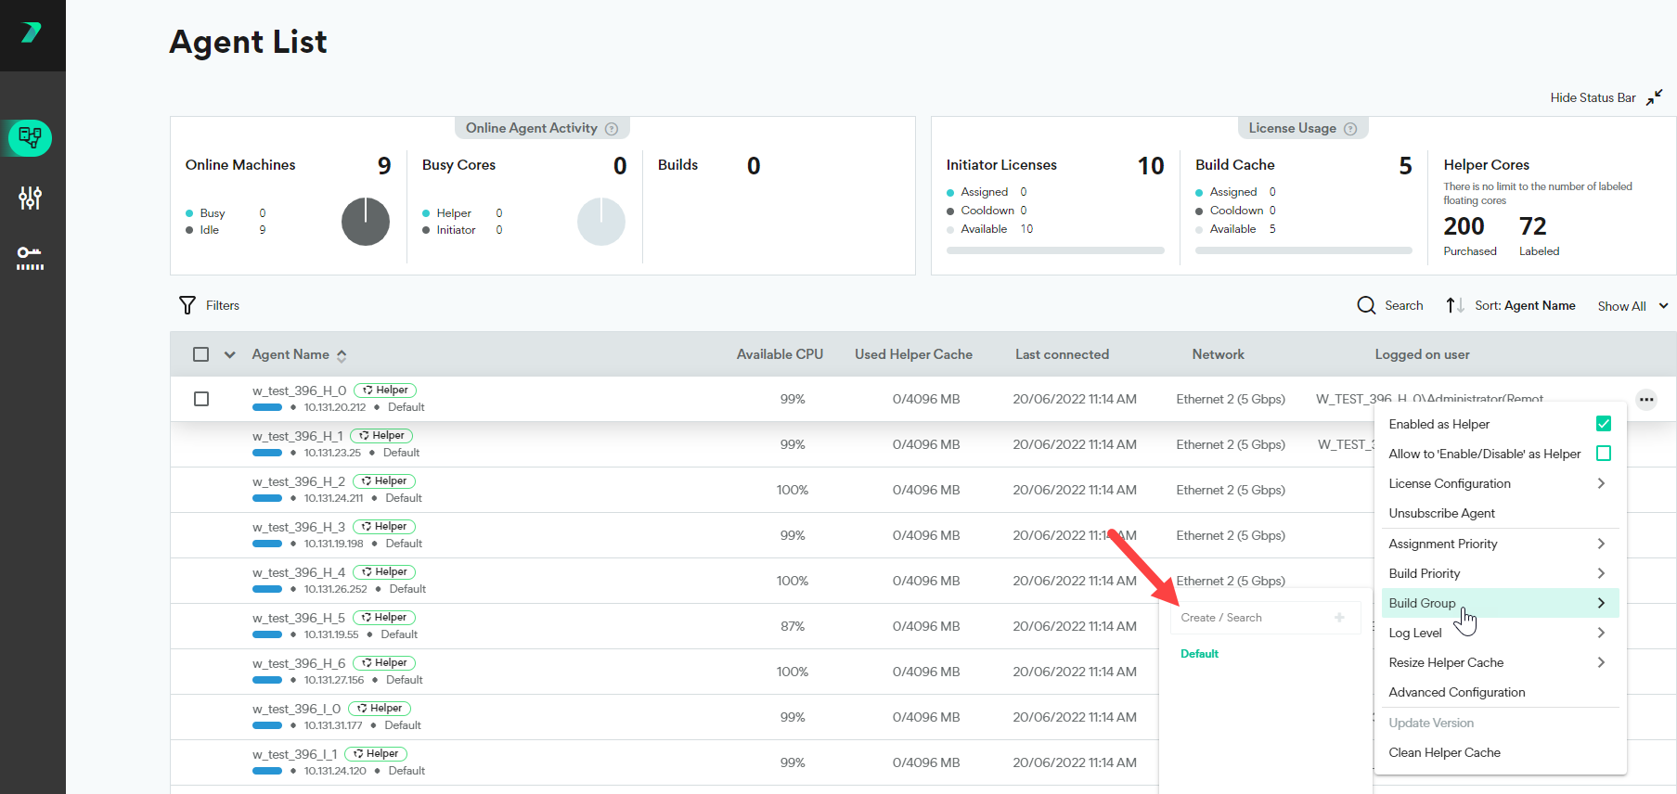This screenshot has height=794, width=1677.
Task: Click the Search magnifier icon
Action: click(x=1366, y=305)
